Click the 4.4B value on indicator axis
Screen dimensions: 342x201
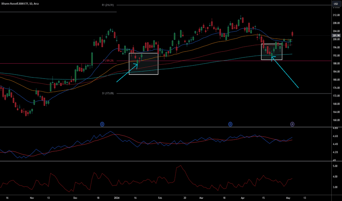coord(335,144)
